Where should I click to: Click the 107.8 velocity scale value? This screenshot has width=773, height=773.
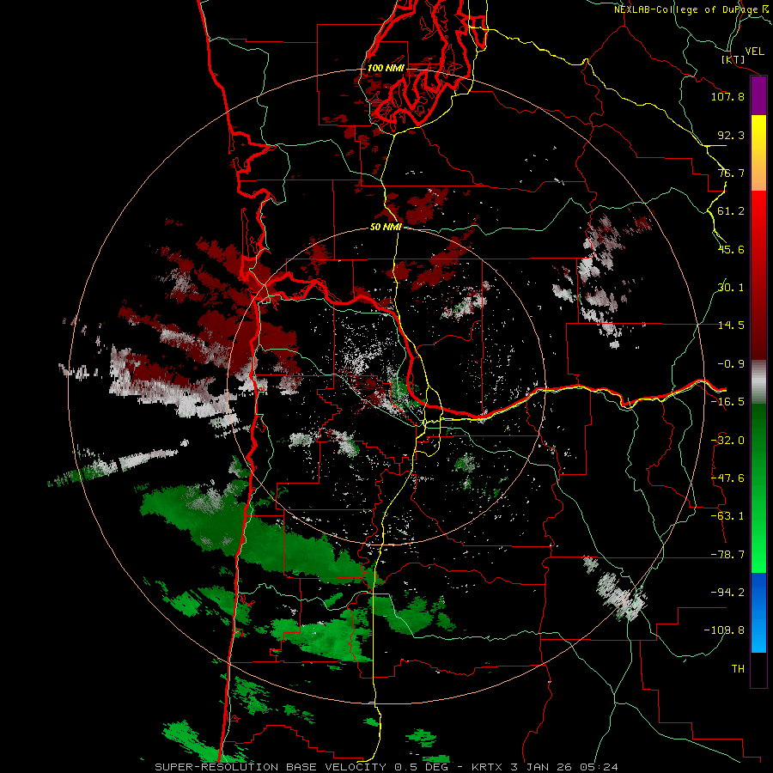[727, 96]
